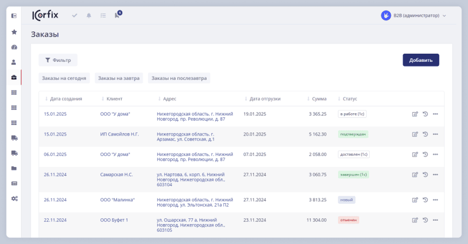Click the folder icon in sidebar
The height and width of the screenshot is (244, 468).
[x=14, y=168]
